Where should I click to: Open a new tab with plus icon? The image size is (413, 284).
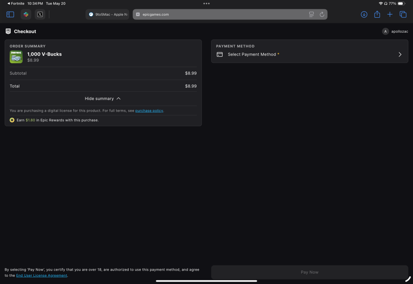click(x=390, y=15)
